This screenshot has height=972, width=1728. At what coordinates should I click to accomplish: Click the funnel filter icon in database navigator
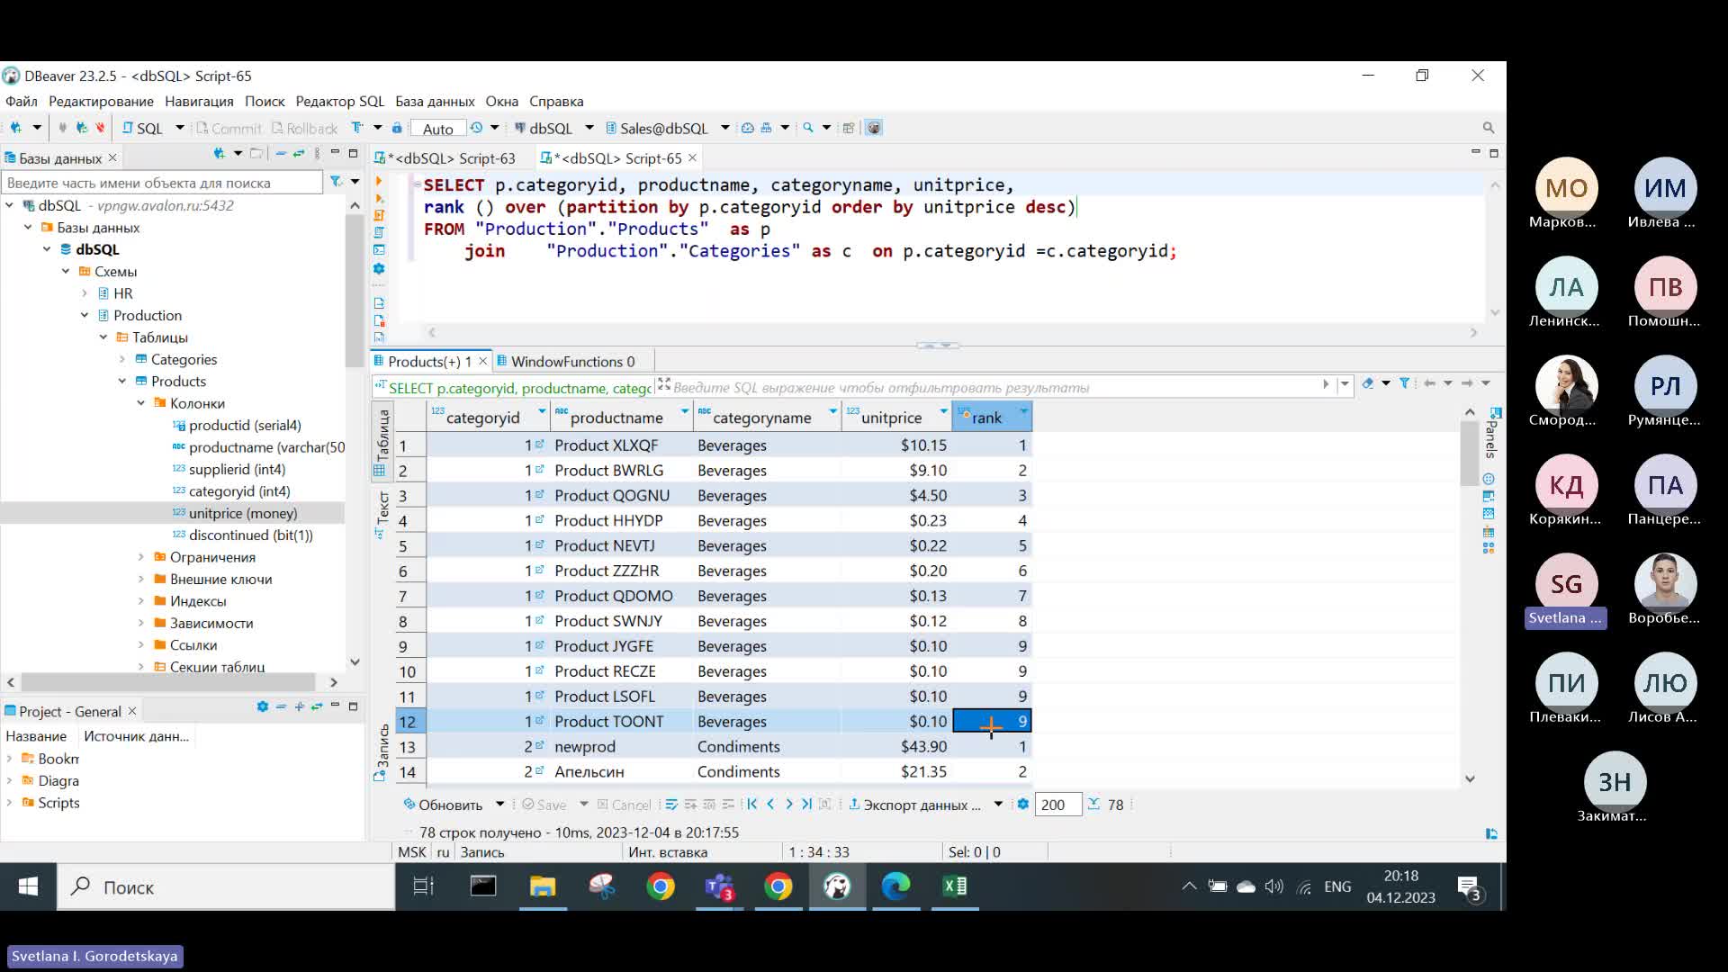tap(336, 182)
